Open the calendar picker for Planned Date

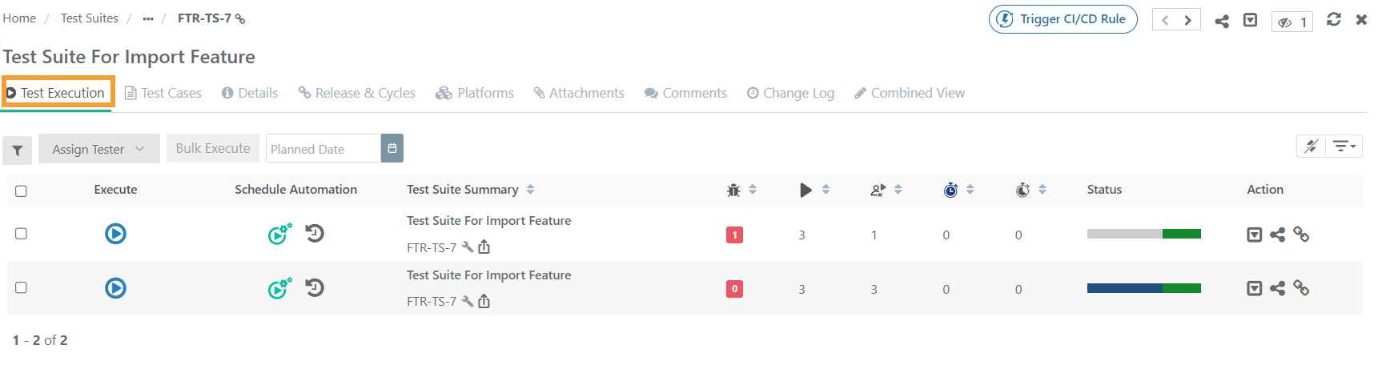(392, 149)
